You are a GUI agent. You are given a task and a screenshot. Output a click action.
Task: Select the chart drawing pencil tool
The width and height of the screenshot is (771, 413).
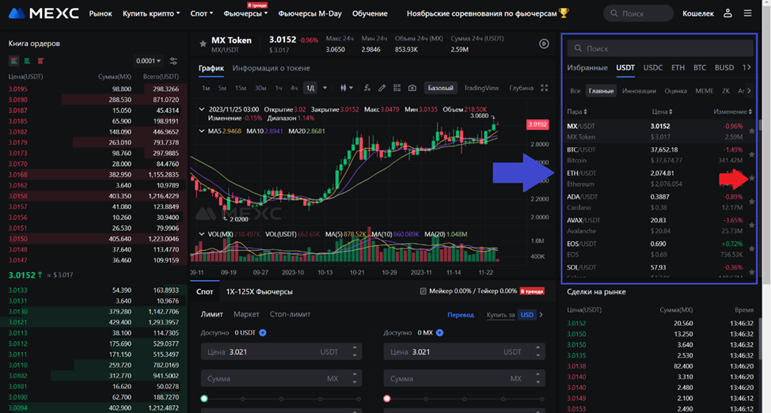(x=382, y=88)
